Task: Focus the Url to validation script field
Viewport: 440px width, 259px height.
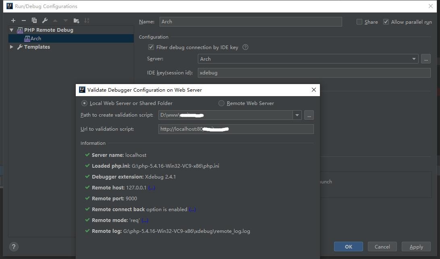Action: 236,129
